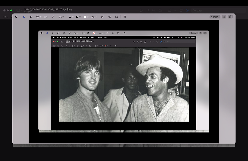Image resolution: width=248 pixels, height=161 pixels.
Task: Click the pen Highlight icon in the top toolbar
Action: [x=53, y=17]
